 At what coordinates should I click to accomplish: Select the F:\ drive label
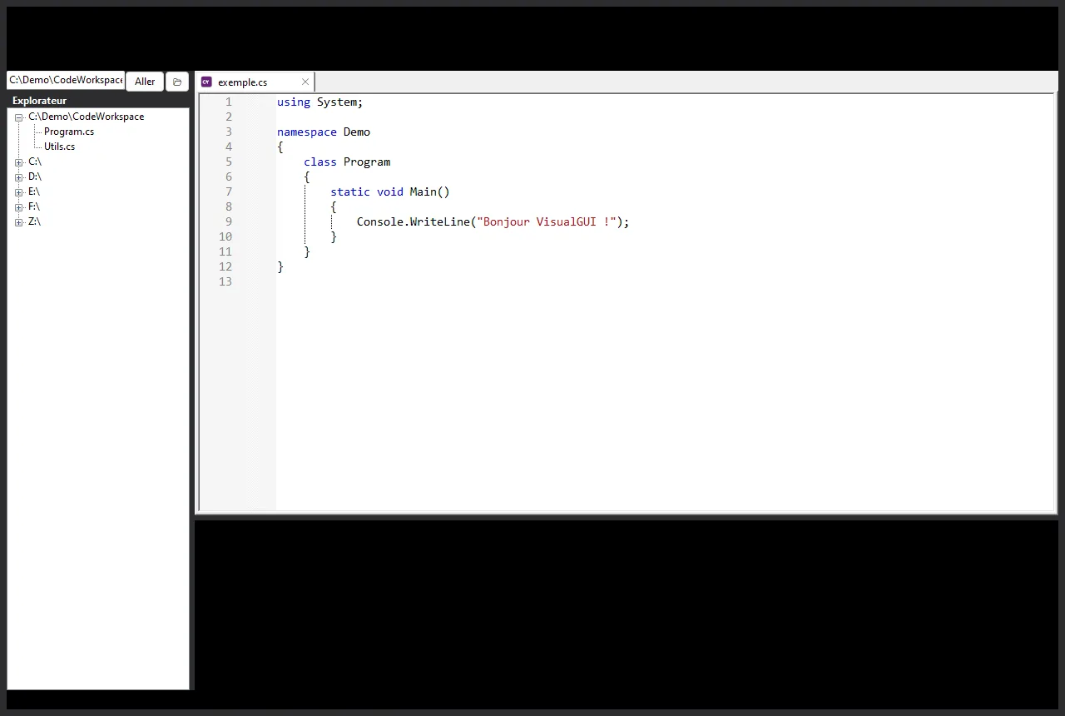(x=33, y=206)
